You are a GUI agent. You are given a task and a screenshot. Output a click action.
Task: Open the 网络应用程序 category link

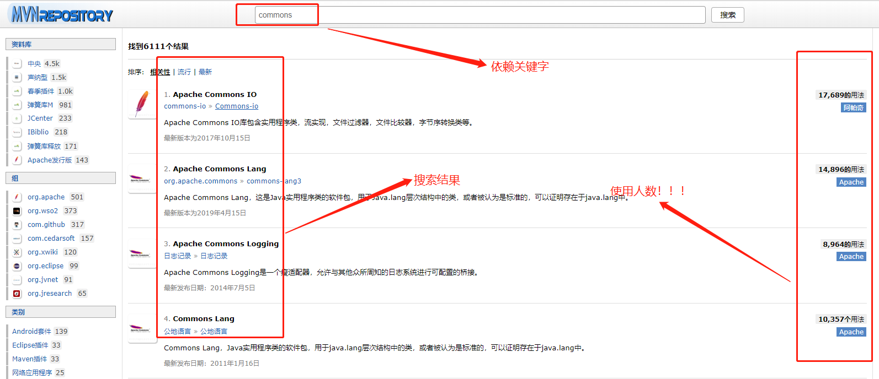tap(32, 373)
